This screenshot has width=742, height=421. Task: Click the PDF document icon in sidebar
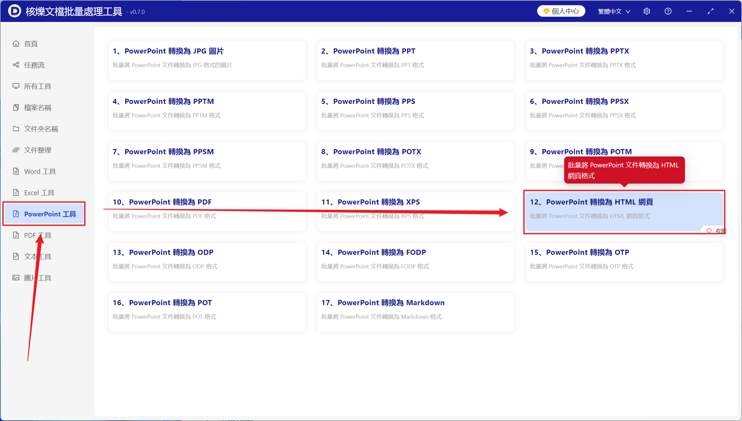[16, 235]
